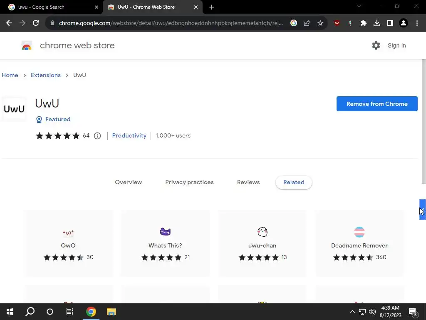The height and width of the screenshot is (320, 426).
Task: Open Cortana circle on taskbar
Action: tap(50, 312)
